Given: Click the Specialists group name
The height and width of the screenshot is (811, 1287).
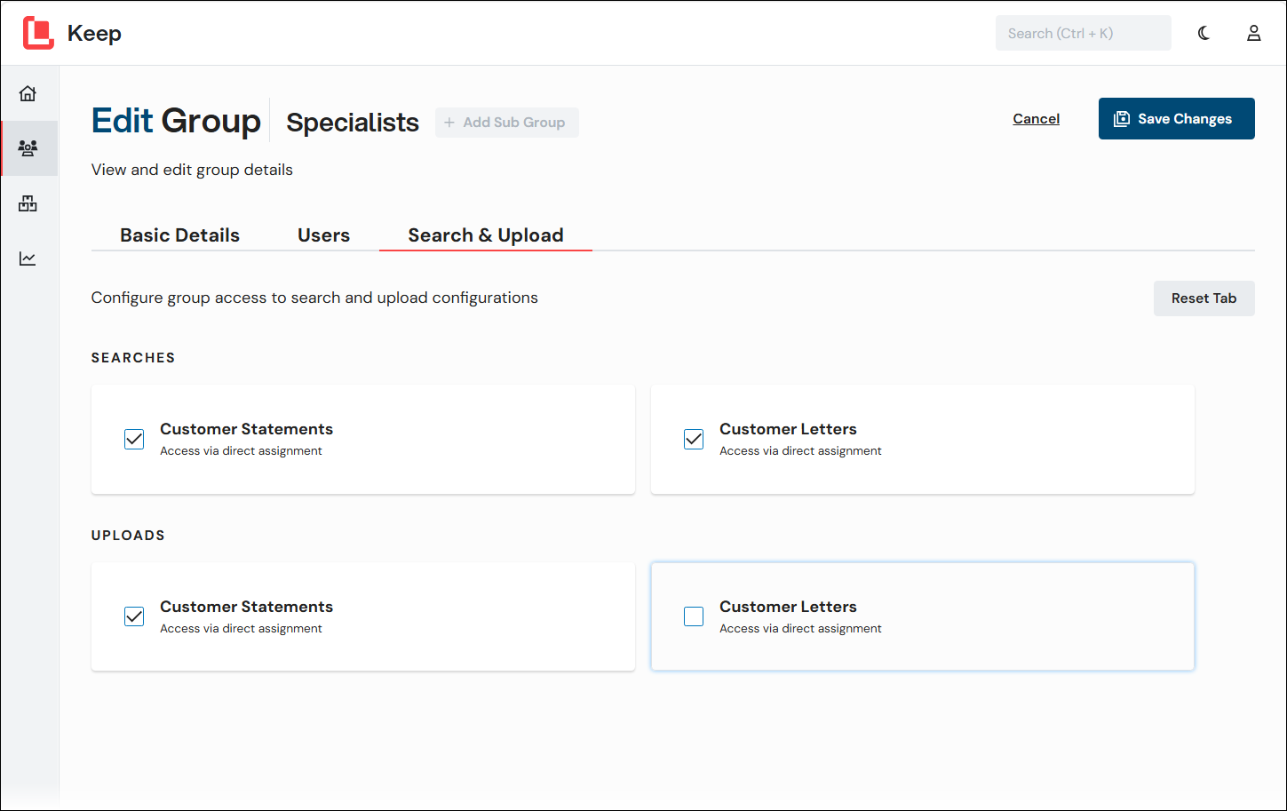Looking at the screenshot, I should point(353,123).
